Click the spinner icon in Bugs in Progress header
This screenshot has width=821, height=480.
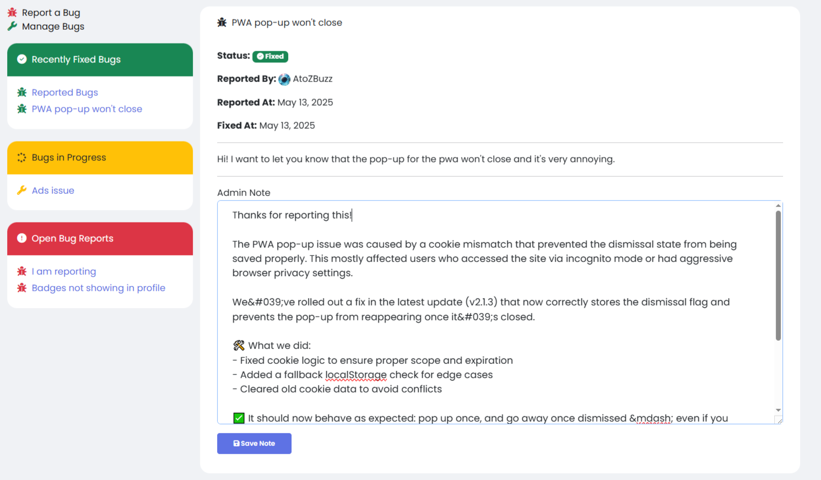coord(22,157)
